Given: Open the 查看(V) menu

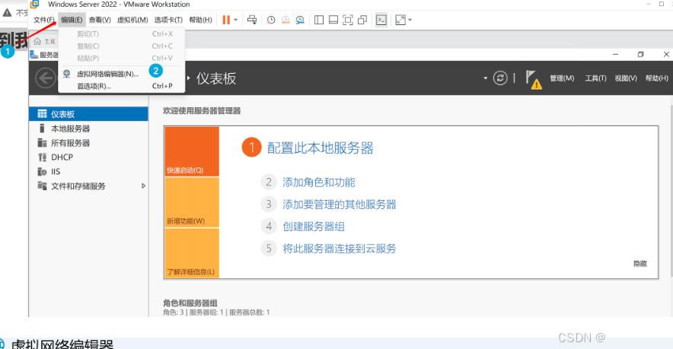Looking at the screenshot, I should tap(100, 20).
